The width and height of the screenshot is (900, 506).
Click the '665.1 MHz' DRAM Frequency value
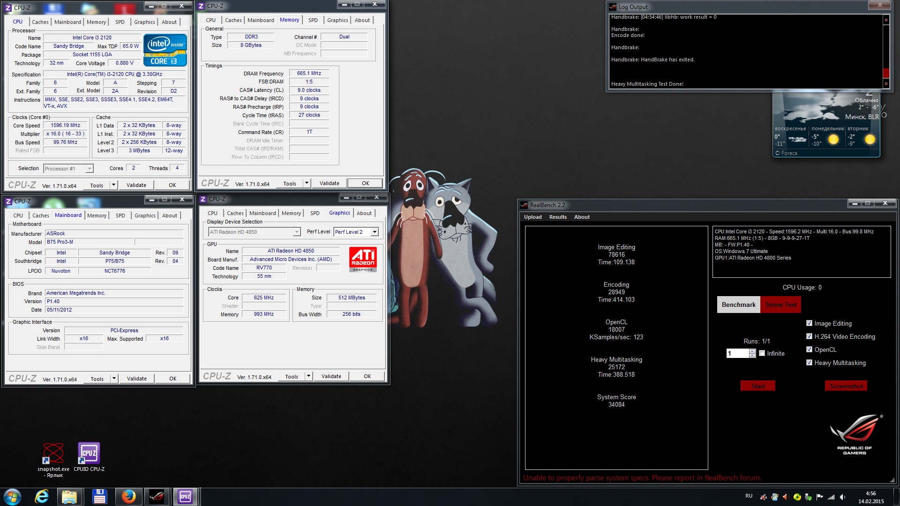coord(309,73)
